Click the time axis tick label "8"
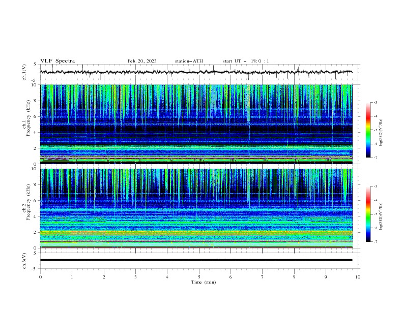This screenshot has width=403, height=311. (x=294, y=277)
